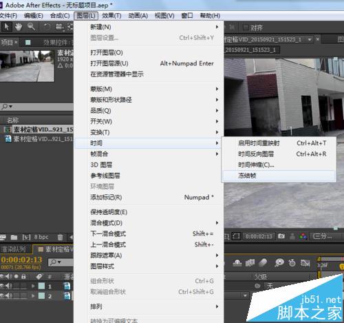Click the show snapshot person icon
Screen dimensions: 344x323
click(x=292, y=236)
